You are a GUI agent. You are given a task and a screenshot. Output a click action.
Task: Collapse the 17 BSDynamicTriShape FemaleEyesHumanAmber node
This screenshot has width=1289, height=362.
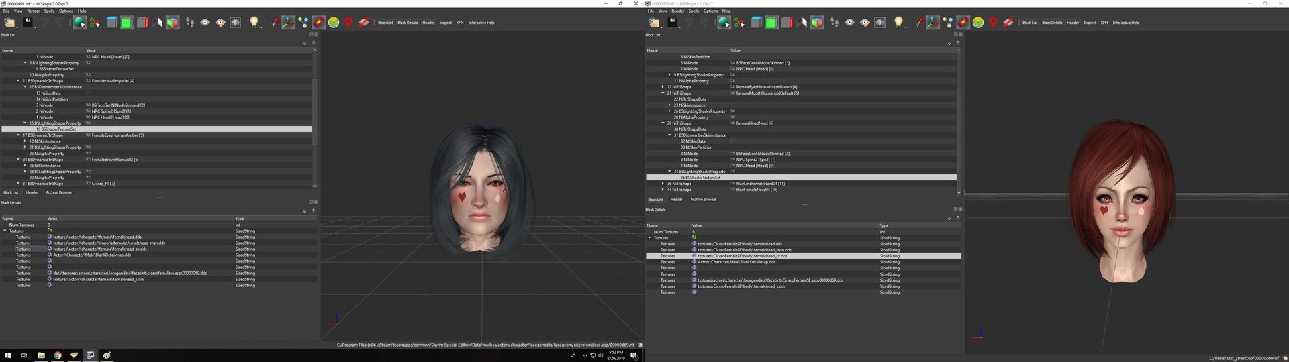pos(19,135)
